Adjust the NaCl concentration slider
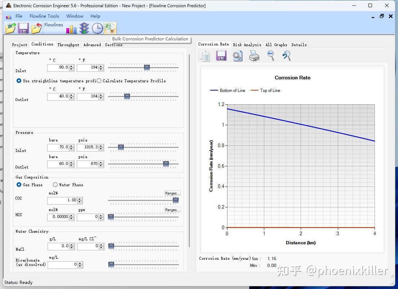398x289 pixels. 111,246
